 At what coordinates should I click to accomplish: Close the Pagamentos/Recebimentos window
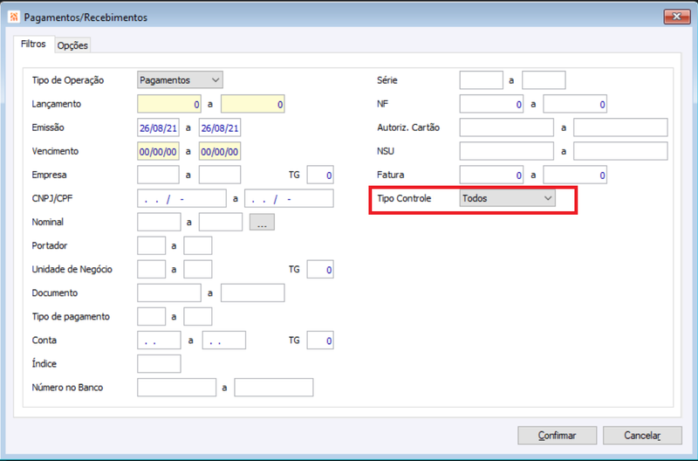click(676, 17)
